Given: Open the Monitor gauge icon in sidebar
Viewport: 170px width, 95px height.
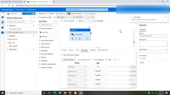Looking at the screenshot, I should pyautogui.click(x=2, y=27).
